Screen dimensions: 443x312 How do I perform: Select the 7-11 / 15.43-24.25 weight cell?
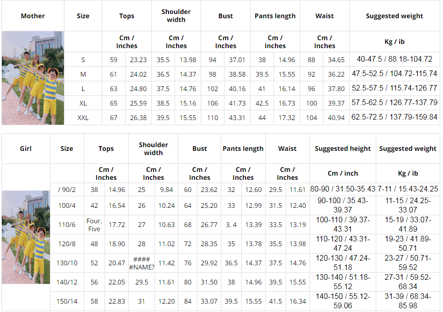click(408, 189)
